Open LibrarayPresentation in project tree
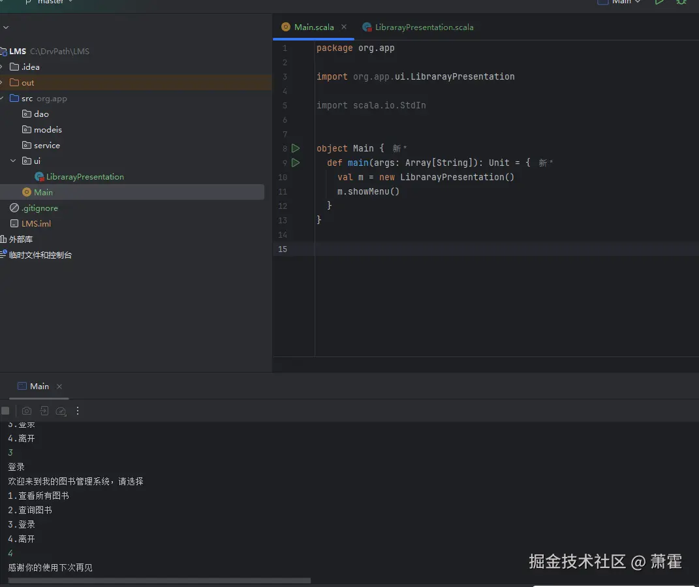Image resolution: width=699 pixels, height=587 pixels. (x=85, y=177)
